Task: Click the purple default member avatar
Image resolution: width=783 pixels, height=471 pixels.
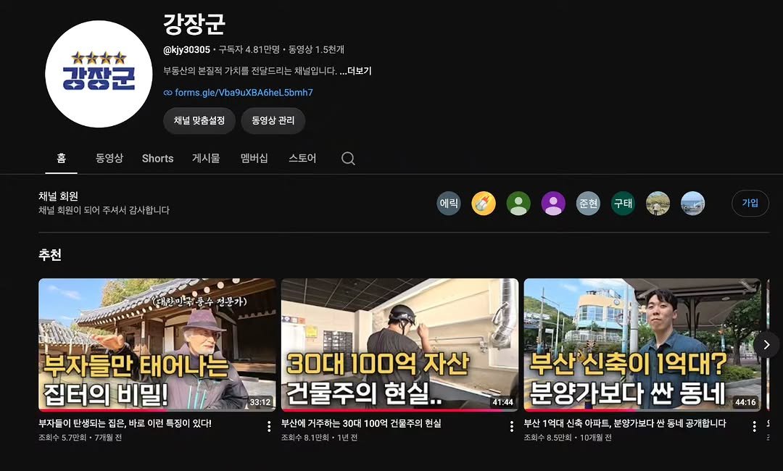Action: click(553, 204)
